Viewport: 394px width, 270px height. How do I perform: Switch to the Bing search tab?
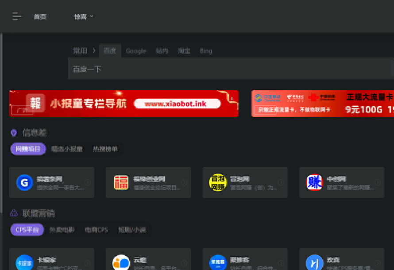point(206,51)
